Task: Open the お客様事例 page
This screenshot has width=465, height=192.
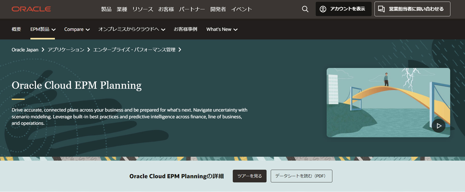Action: (185, 29)
